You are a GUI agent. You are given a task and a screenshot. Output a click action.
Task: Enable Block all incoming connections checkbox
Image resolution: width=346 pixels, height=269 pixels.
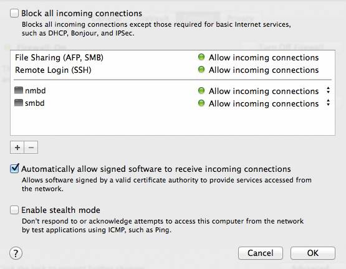[x=14, y=13]
